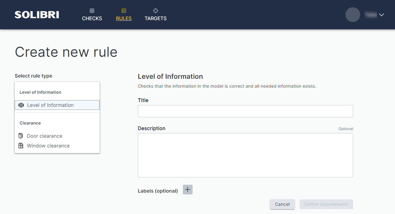This screenshot has width=395, height=214.
Task: Click the Solibri logo
Action: pyautogui.click(x=37, y=15)
